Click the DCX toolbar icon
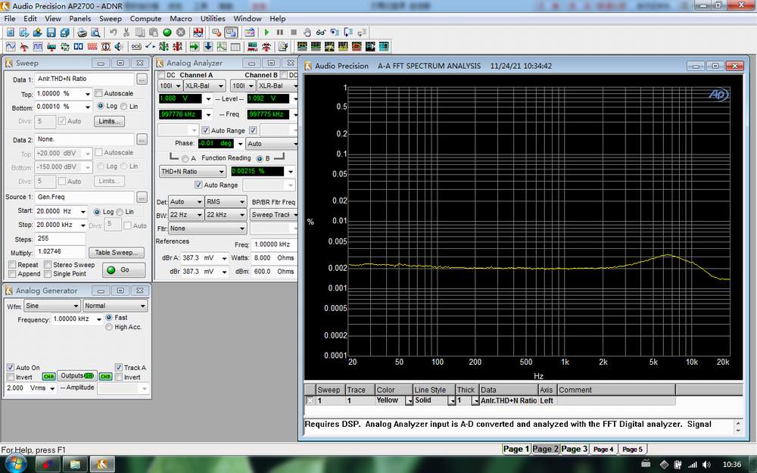Screen dimensions: 757x473 click(x=136, y=47)
